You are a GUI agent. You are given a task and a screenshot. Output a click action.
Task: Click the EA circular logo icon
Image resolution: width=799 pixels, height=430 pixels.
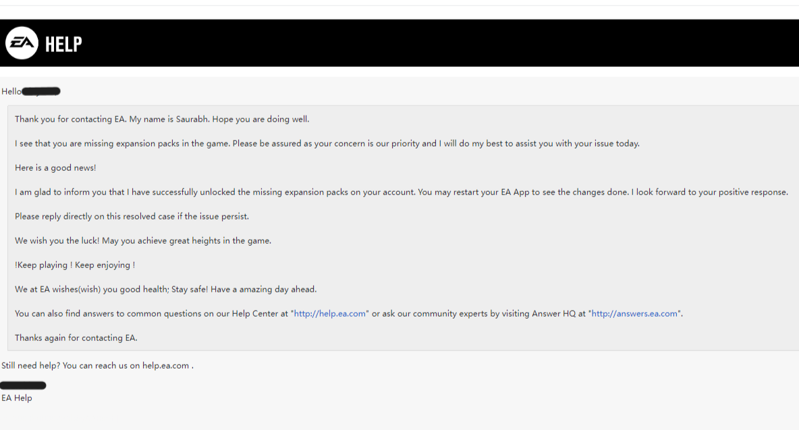coord(22,43)
